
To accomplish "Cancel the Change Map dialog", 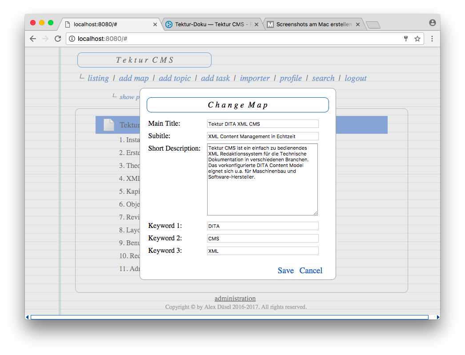I will click(311, 271).
